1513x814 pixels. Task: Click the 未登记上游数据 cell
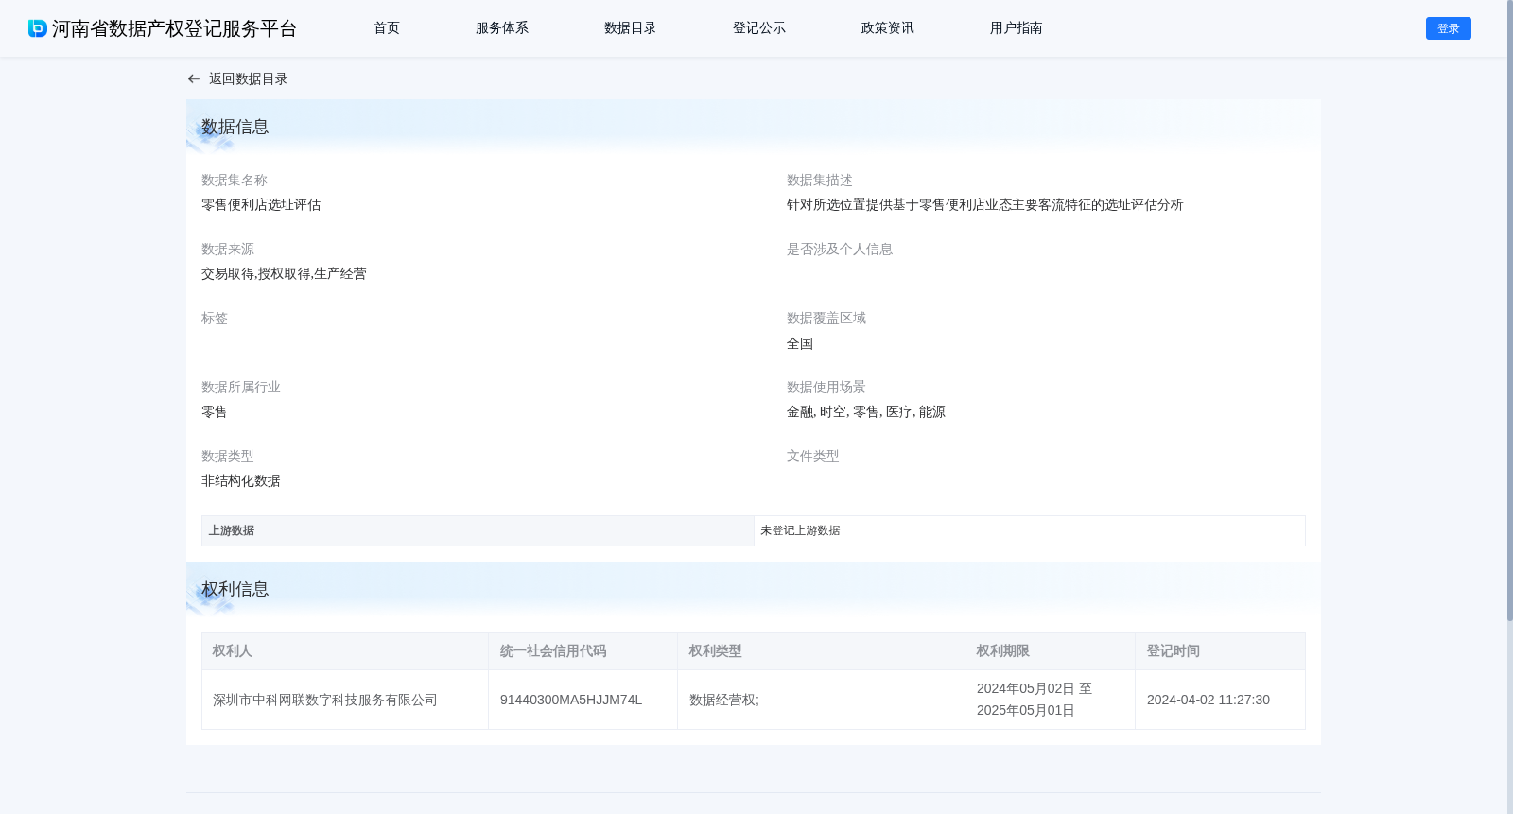[x=1030, y=530]
